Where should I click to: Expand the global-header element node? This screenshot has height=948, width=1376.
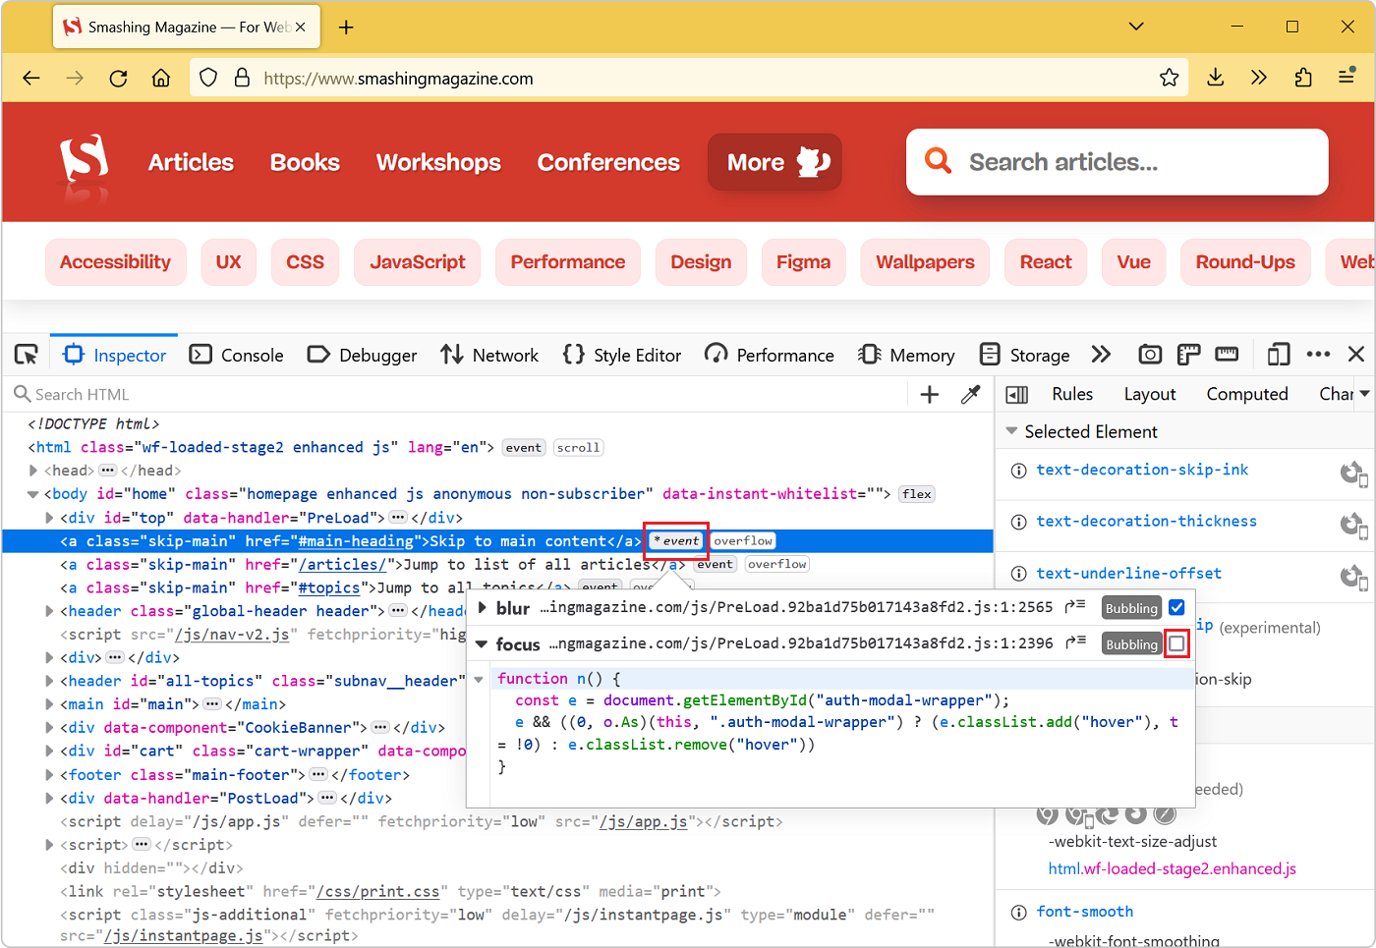pyautogui.click(x=49, y=610)
